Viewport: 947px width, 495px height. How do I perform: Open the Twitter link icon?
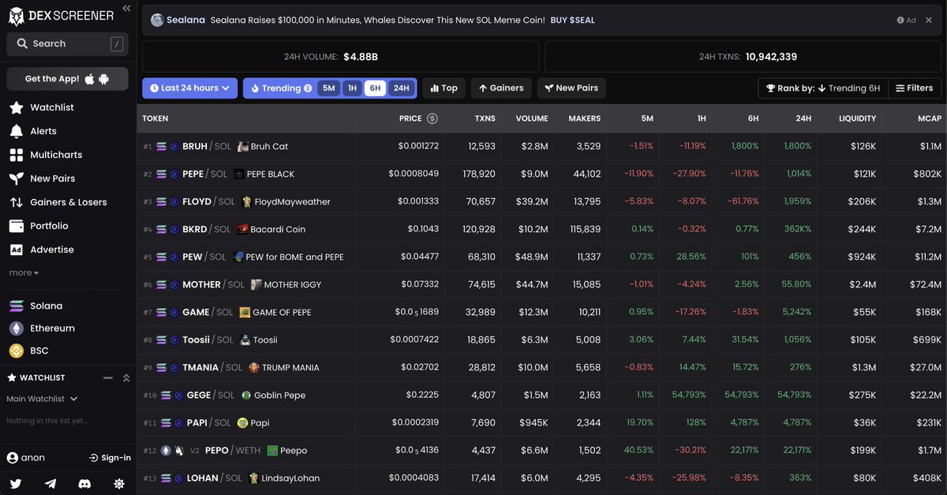tap(16, 483)
